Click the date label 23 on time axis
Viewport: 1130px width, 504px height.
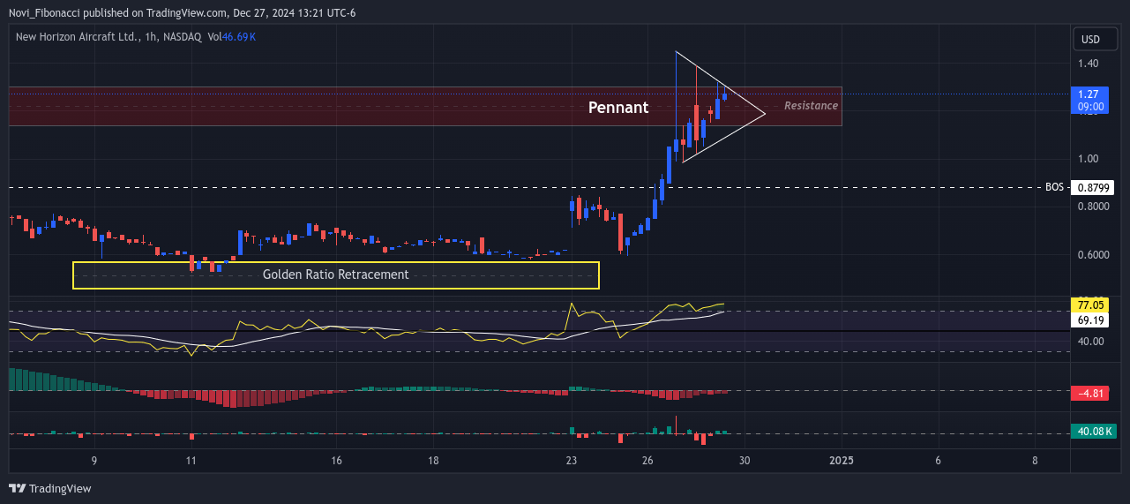tap(571, 461)
